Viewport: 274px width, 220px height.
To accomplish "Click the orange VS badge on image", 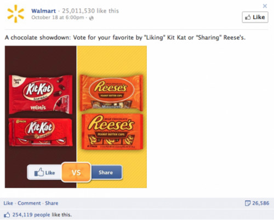I will click(x=76, y=172).
